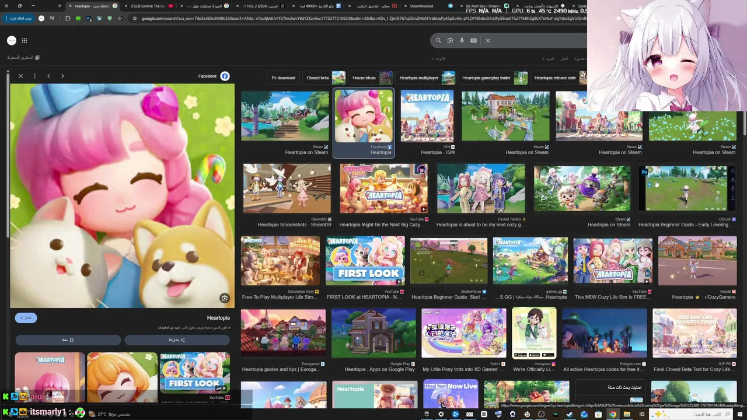Open Final Closed Beta Test result
Screen dimensions: 747x420
tap(694, 334)
